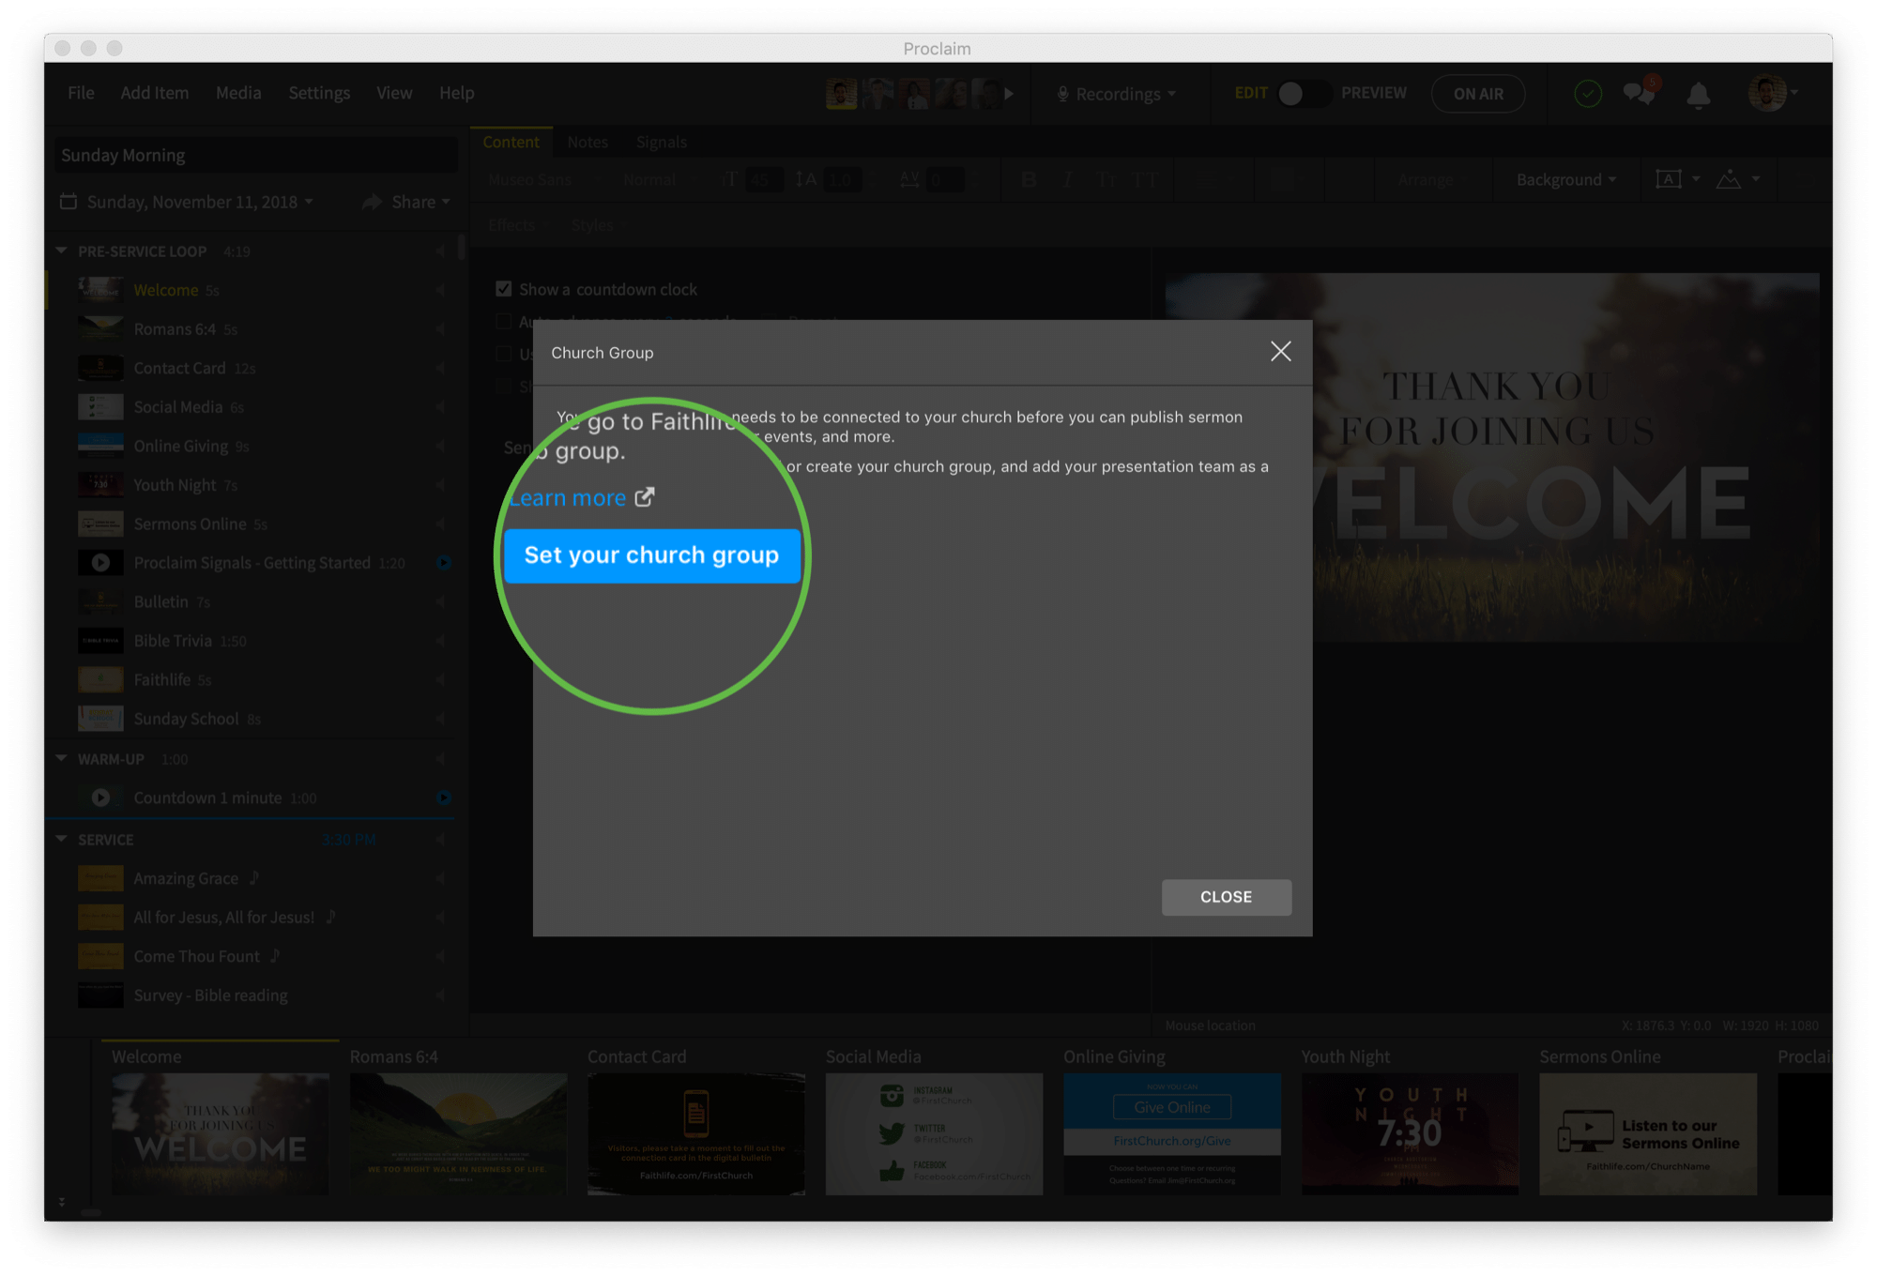Open the Media menu
The width and height of the screenshot is (1877, 1276).
pyautogui.click(x=238, y=93)
